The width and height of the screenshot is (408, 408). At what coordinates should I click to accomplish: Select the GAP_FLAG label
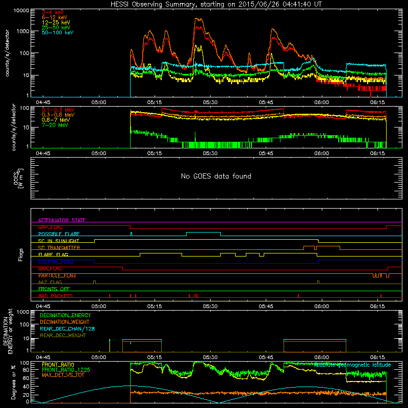(x=50, y=227)
